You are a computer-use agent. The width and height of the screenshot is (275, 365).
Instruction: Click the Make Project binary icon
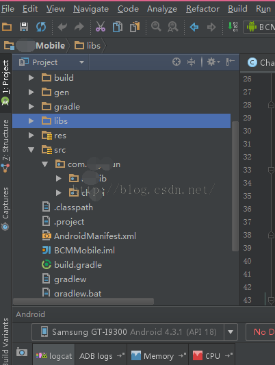233,27
